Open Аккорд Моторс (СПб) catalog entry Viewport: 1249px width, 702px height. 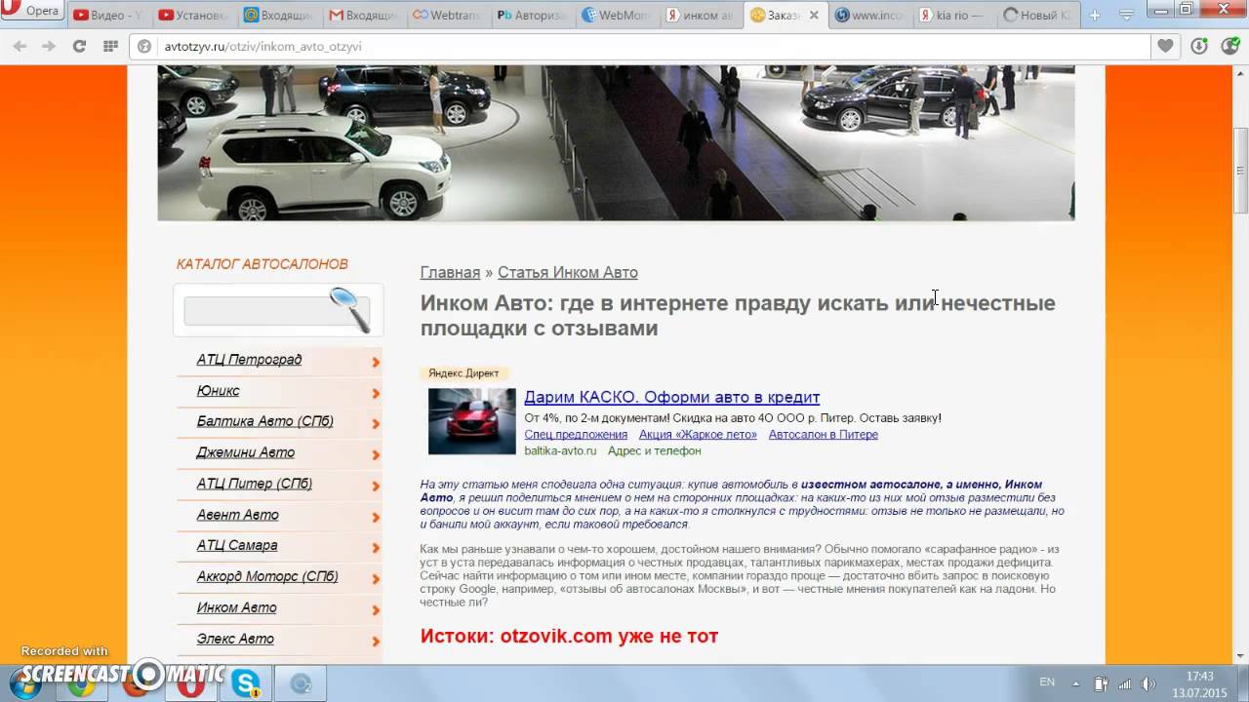(x=267, y=576)
